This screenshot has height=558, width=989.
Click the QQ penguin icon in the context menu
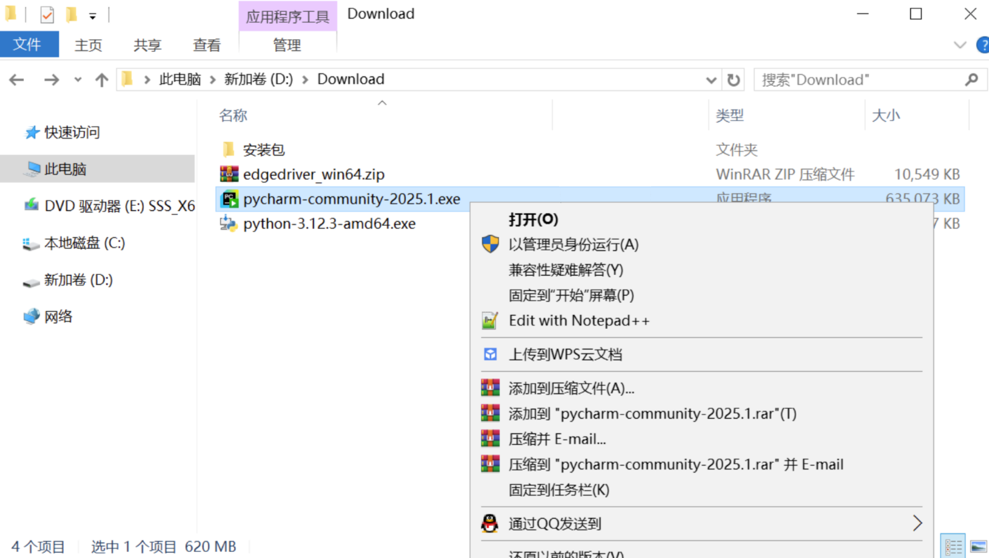[490, 523]
